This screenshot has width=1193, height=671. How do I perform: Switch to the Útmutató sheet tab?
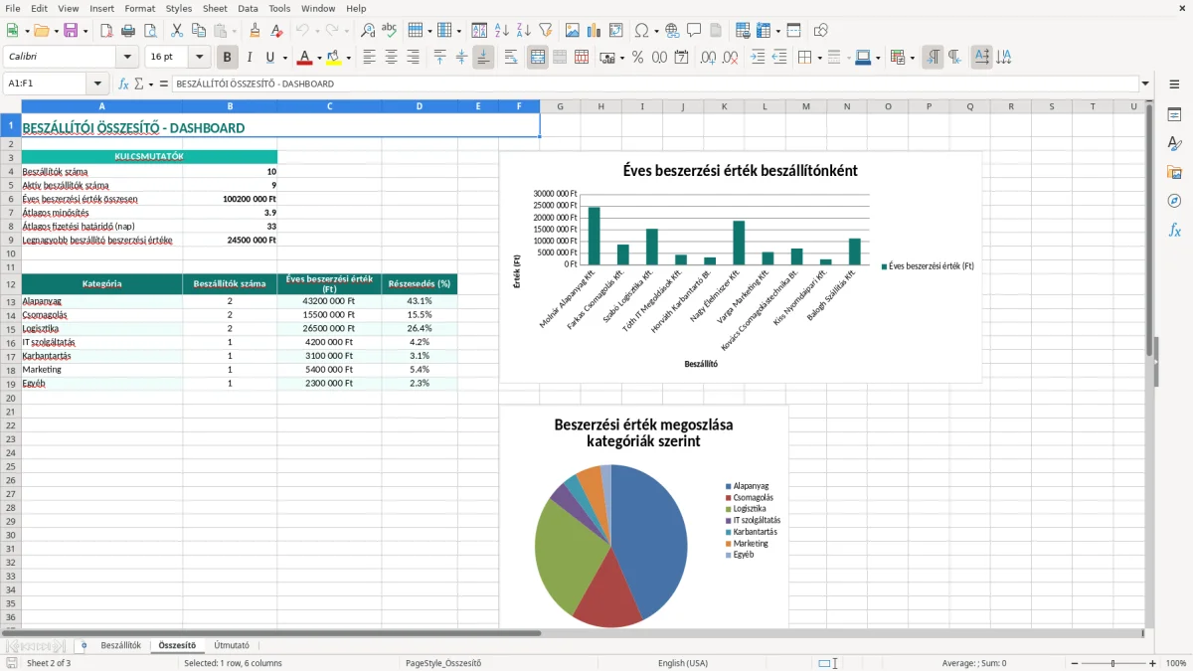(232, 645)
